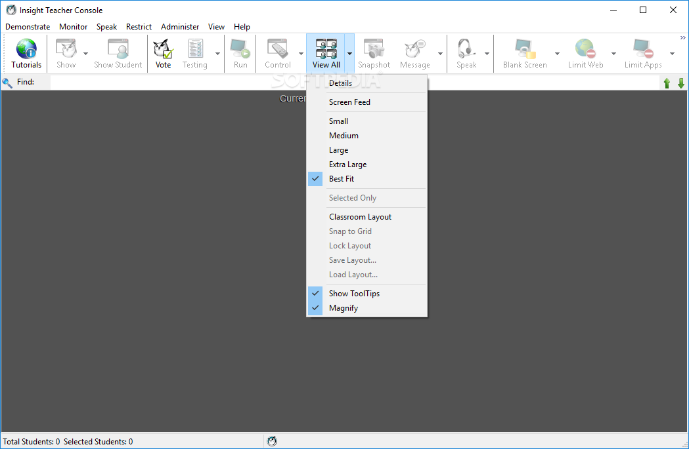Open the Restrict menu
The width and height of the screenshot is (689, 449).
[139, 27]
